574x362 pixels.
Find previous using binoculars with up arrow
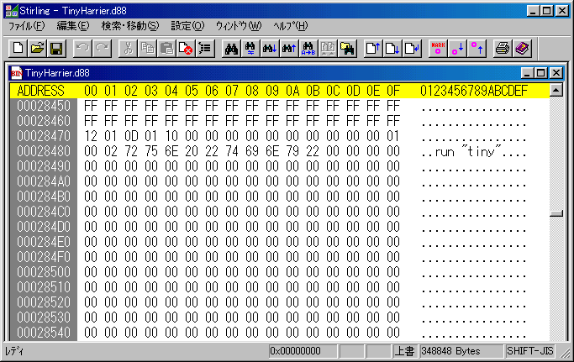[289, 49]
